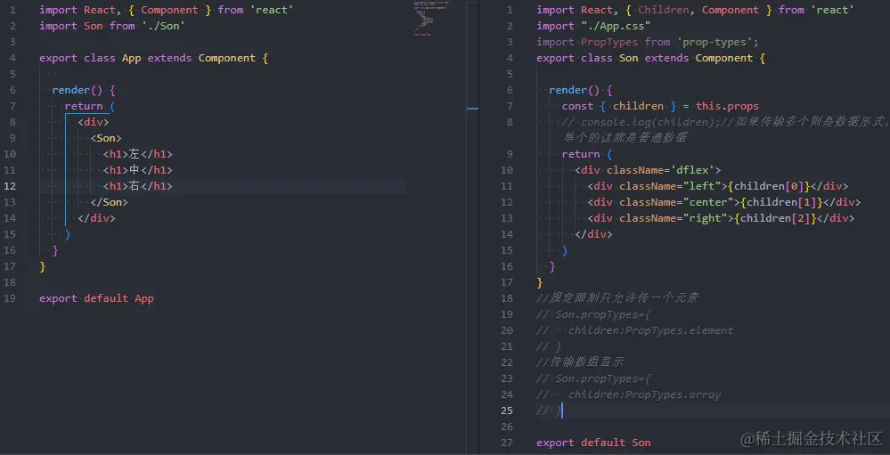Click the opening <div> tag on left line 8
Viewport: 890px width, 455px height.
[x=93, y=122]
